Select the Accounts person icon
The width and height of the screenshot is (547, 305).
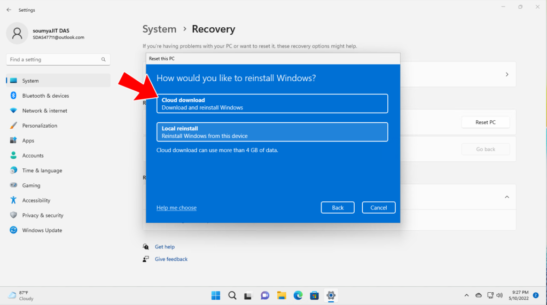point(13,155)
